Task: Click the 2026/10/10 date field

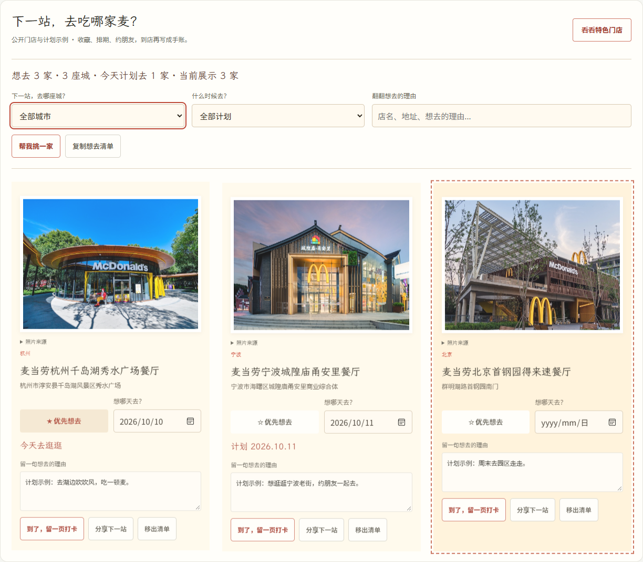Action: pos(157,421)
